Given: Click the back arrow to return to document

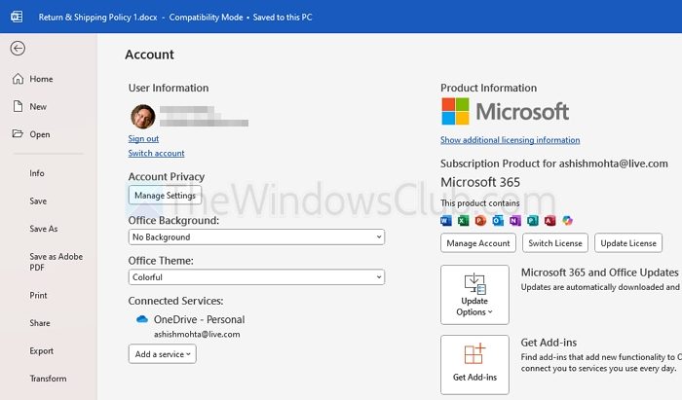Looking at the screenshot, I should [x=18, y=49].
